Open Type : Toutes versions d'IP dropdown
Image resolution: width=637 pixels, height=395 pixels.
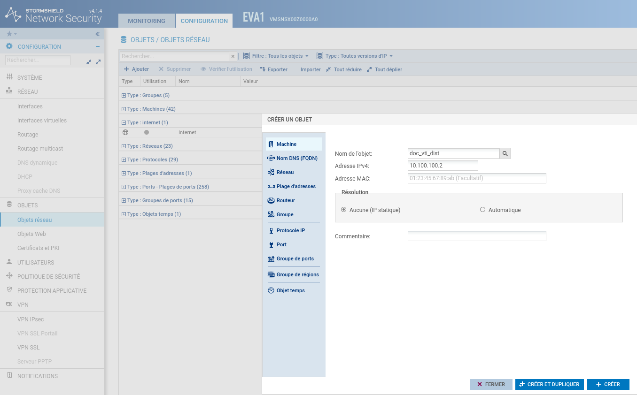tap(355, 56)
